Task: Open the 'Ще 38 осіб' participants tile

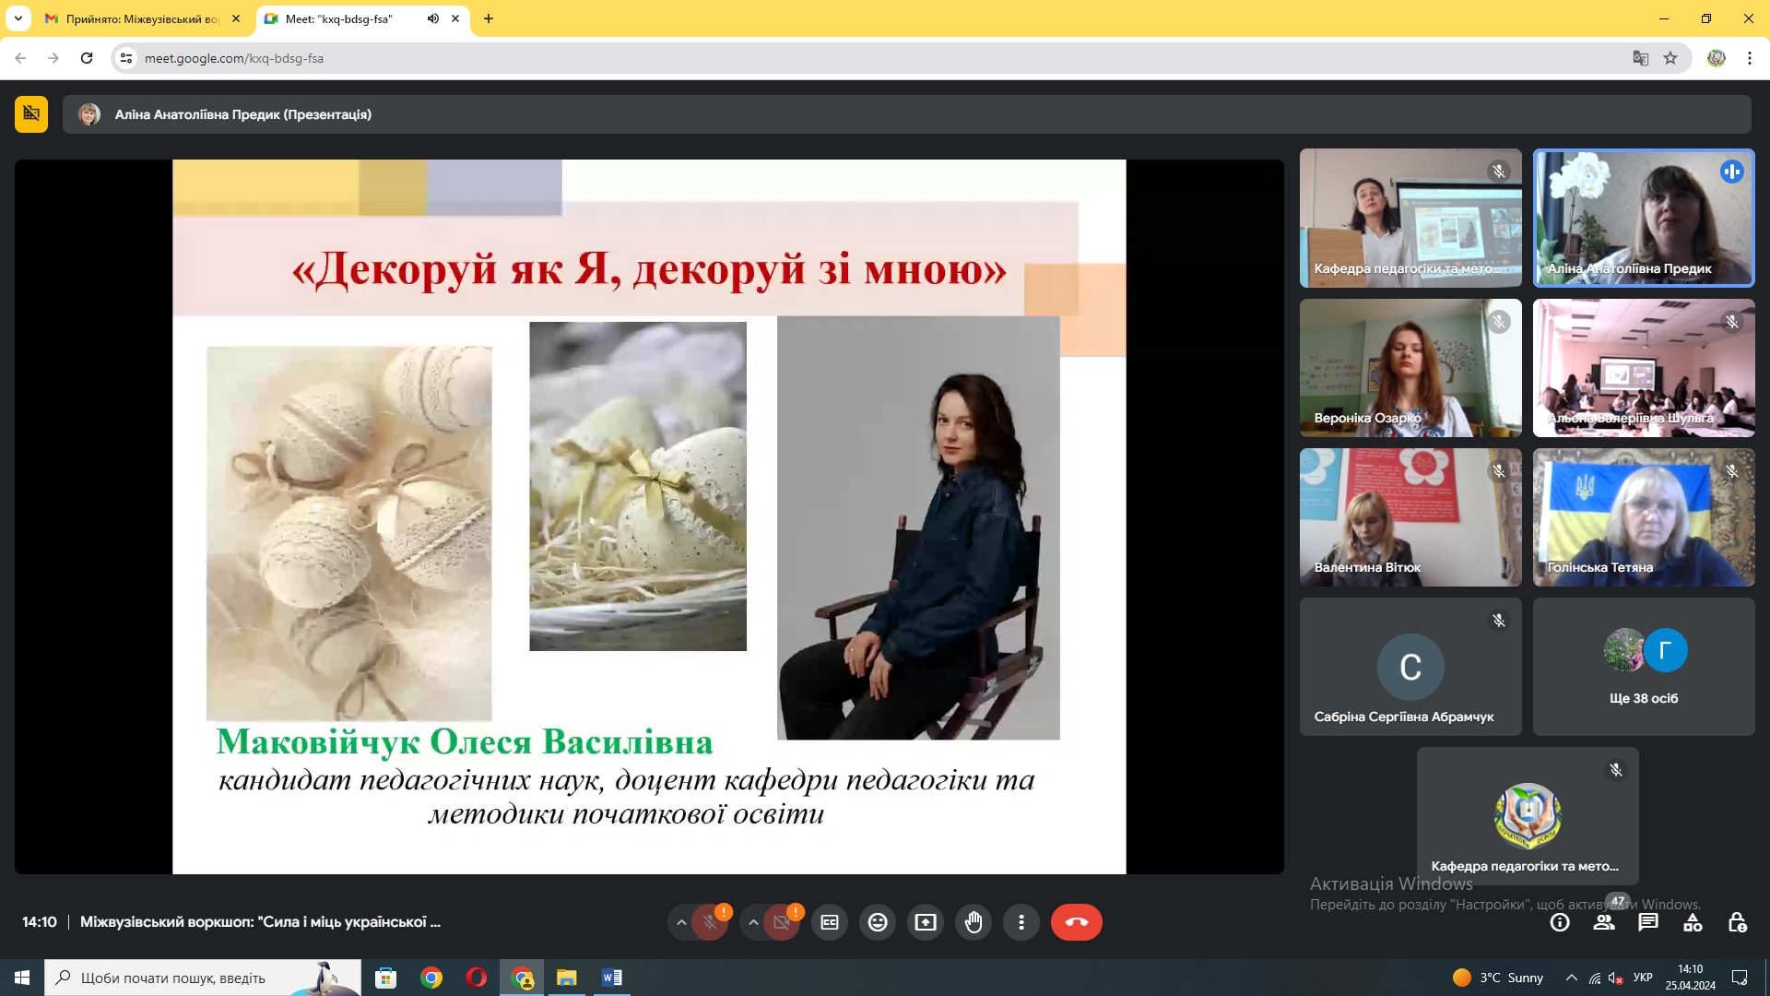Action: click(1644, 667)
